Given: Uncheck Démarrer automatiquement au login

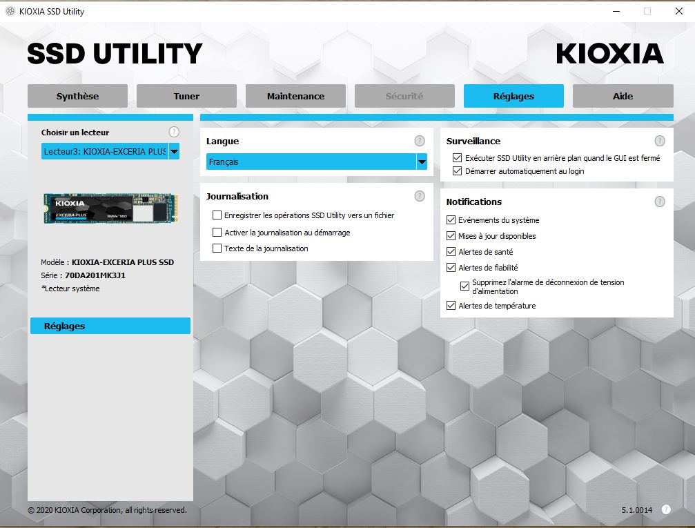Looking at the screenshot, I should pos(457,171).
